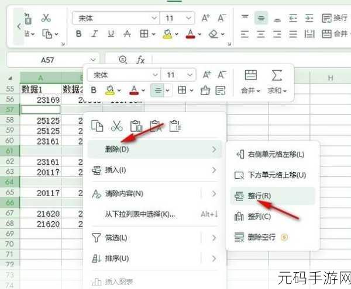This screenshot has width=351, height=289.
Task: Choose 从下拉列表中选择(K) menu item
Action: (154, 214)
